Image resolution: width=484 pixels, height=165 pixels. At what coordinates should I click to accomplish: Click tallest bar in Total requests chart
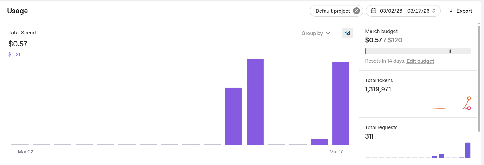click(468, 150)
